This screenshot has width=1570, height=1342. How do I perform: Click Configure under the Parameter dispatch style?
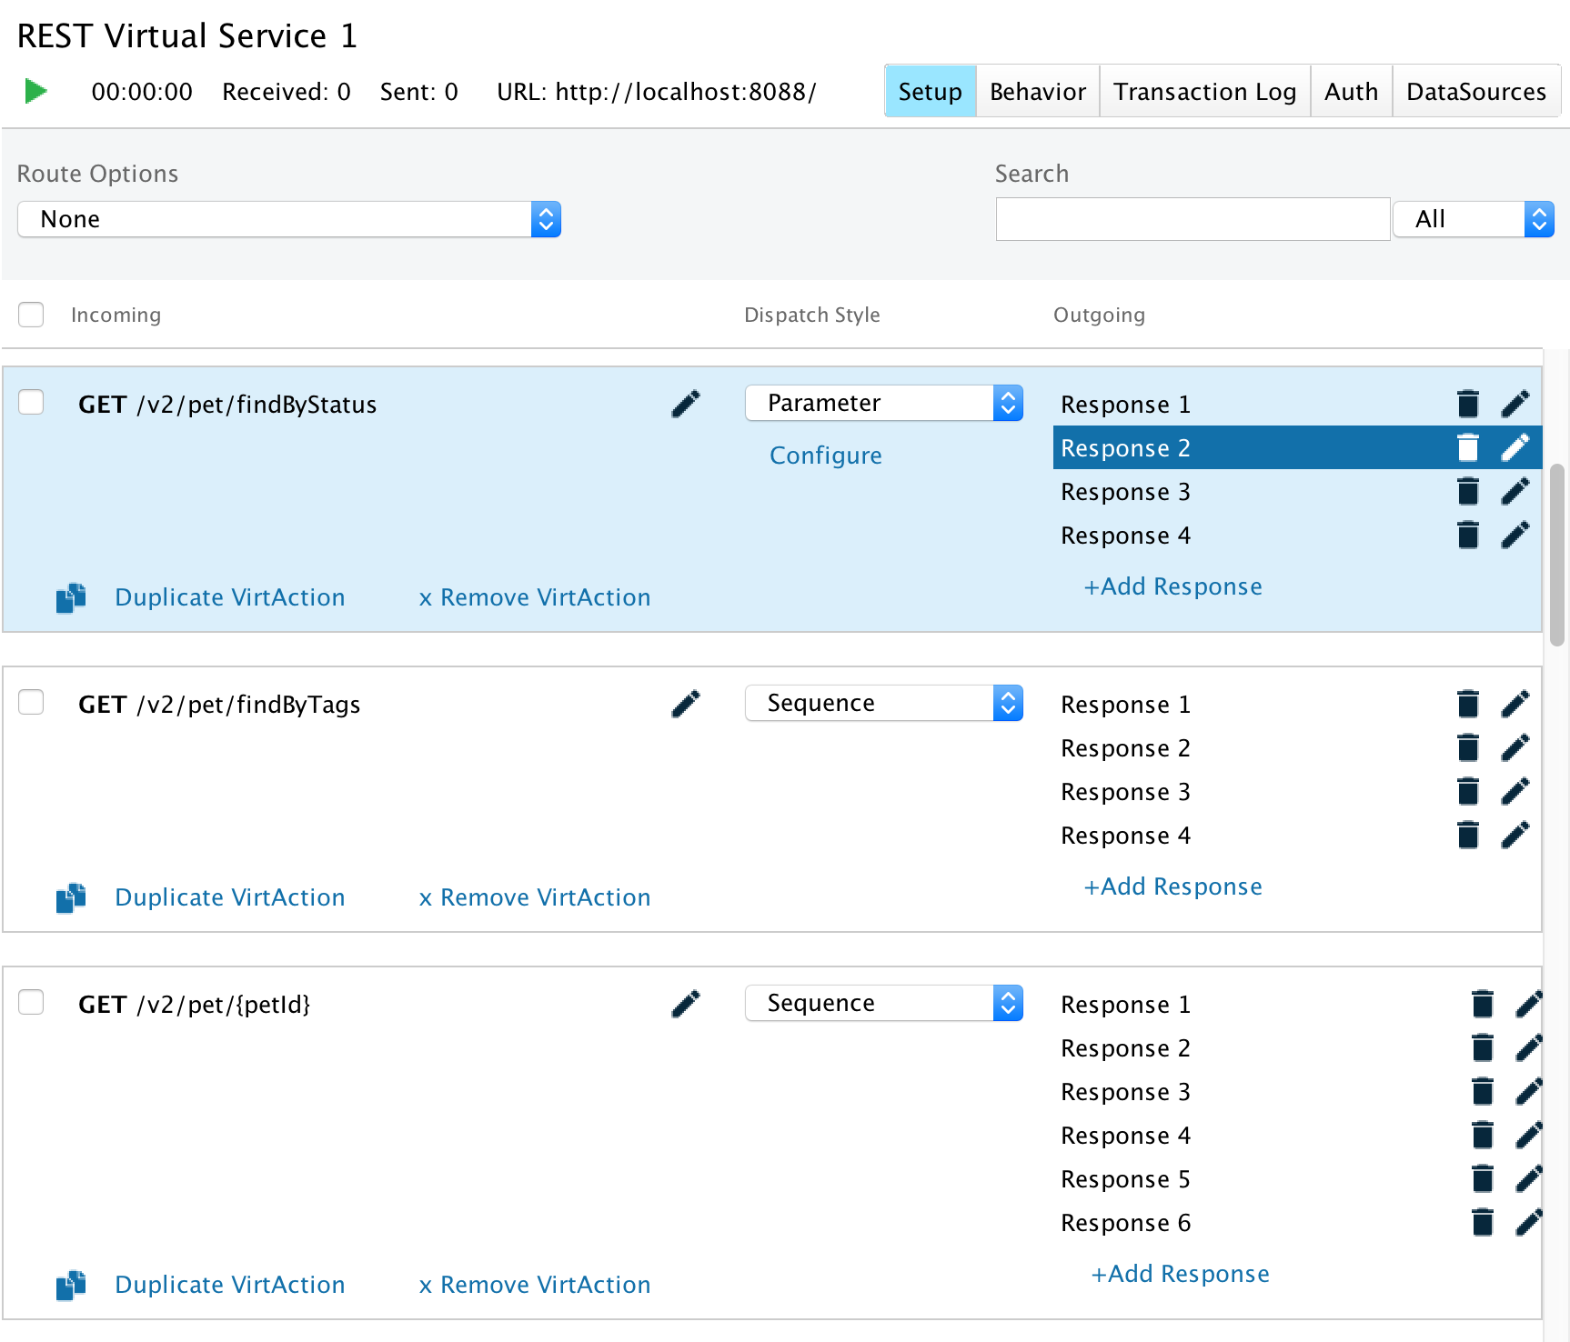tap(825, 456)
